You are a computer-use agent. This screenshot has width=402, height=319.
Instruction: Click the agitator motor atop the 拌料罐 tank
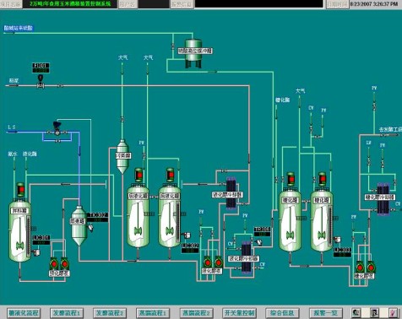[x=20, y=189]
